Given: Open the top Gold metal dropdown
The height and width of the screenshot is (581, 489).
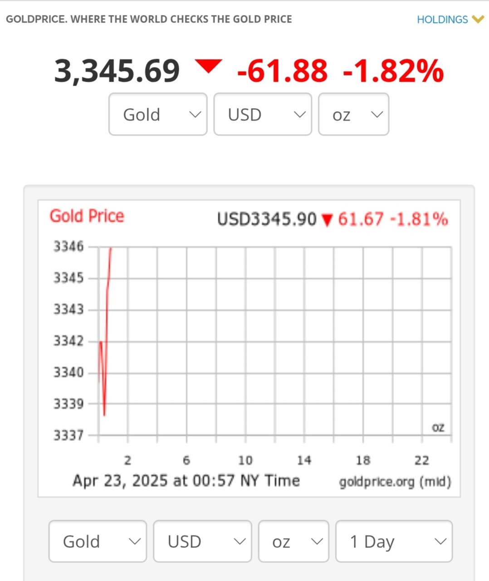Looking at the screenshot, I should click(x=158, y=114).
